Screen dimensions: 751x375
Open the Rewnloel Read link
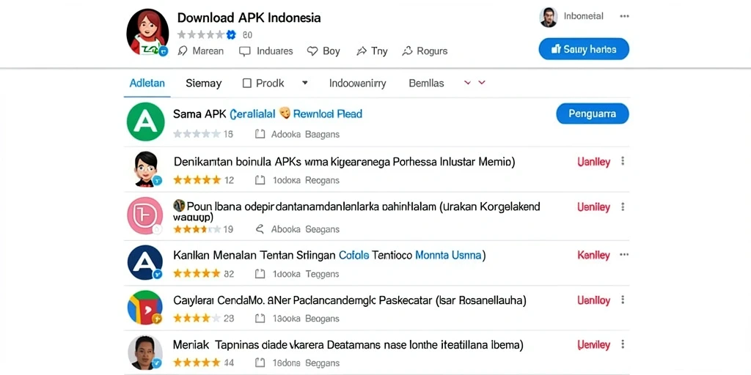328,114
